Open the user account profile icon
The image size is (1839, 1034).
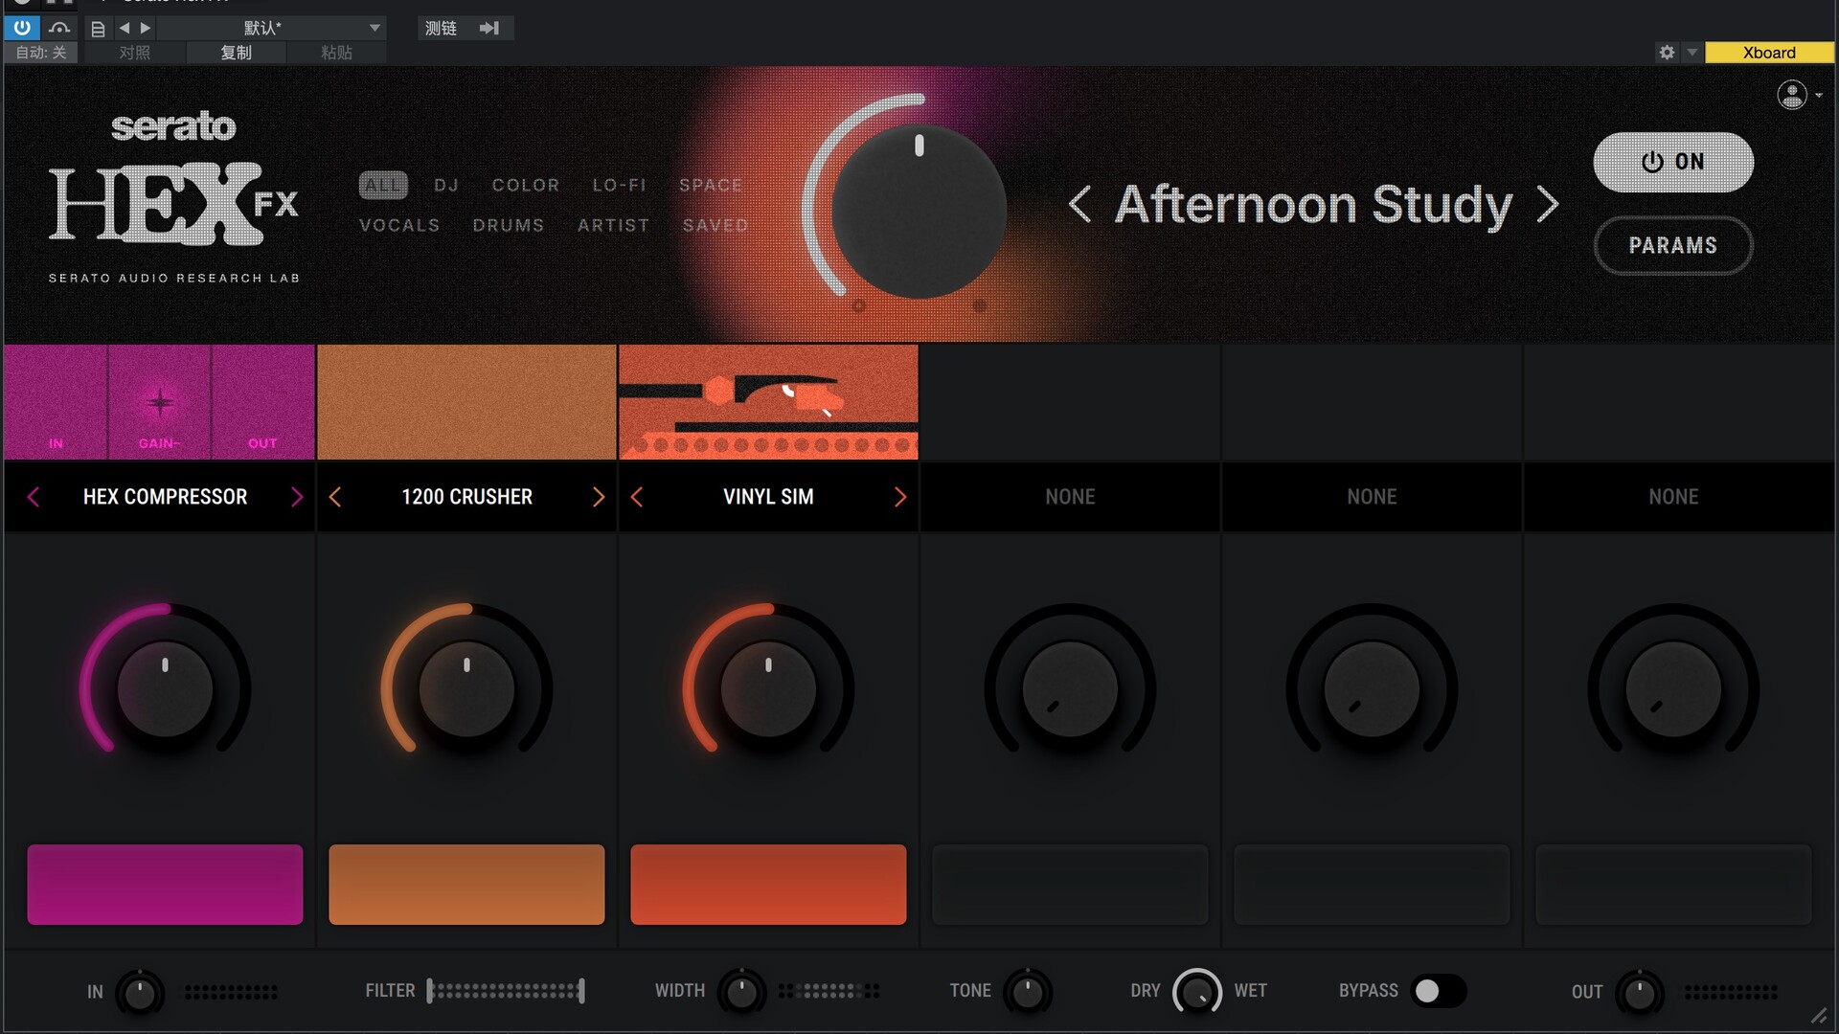1792,95
